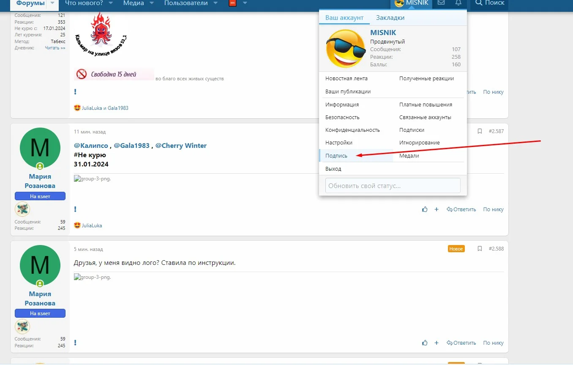Click the plus icon on post #2.587
Viewport: 573px width, 365px height.
tap(437, 210)
